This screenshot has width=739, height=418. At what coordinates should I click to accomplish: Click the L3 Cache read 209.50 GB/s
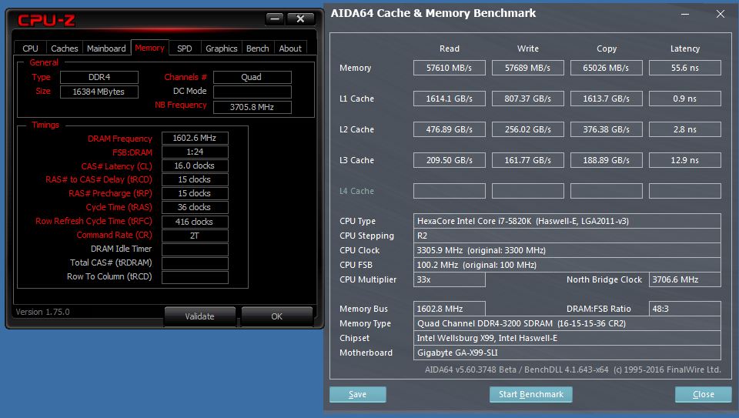[449, 160]
